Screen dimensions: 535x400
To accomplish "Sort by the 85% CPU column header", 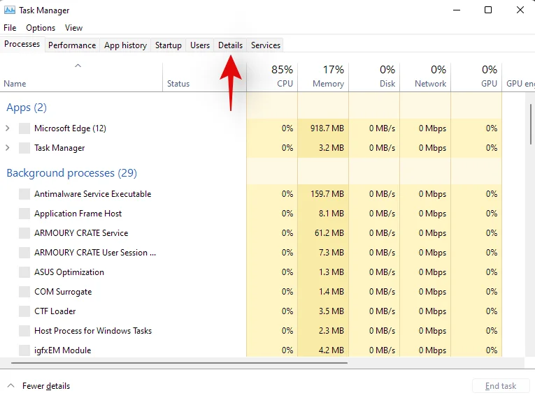I will 272,77.
